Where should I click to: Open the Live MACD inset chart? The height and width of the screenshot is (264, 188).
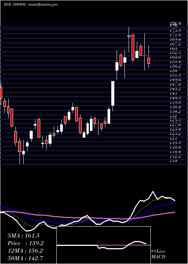click(103, 245)
